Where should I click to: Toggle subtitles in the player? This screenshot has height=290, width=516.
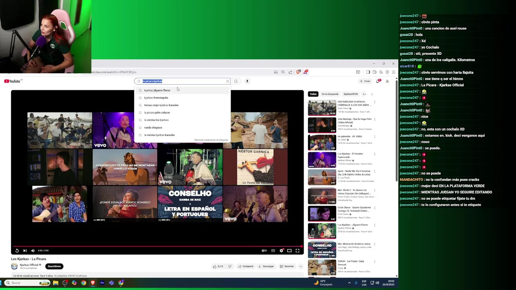click(x=273, y=251)
